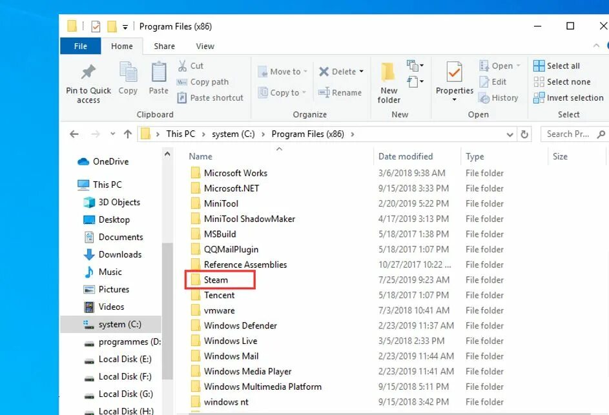Select Paste shortcut command
The image size is (609, 415).
pyautogui.click(x=210, y=98)
